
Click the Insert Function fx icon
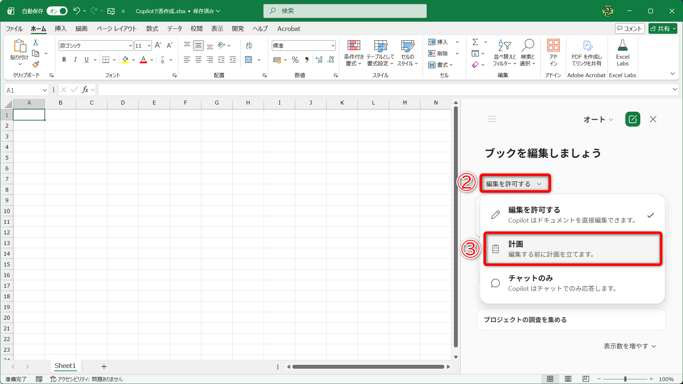pos(85,90)
